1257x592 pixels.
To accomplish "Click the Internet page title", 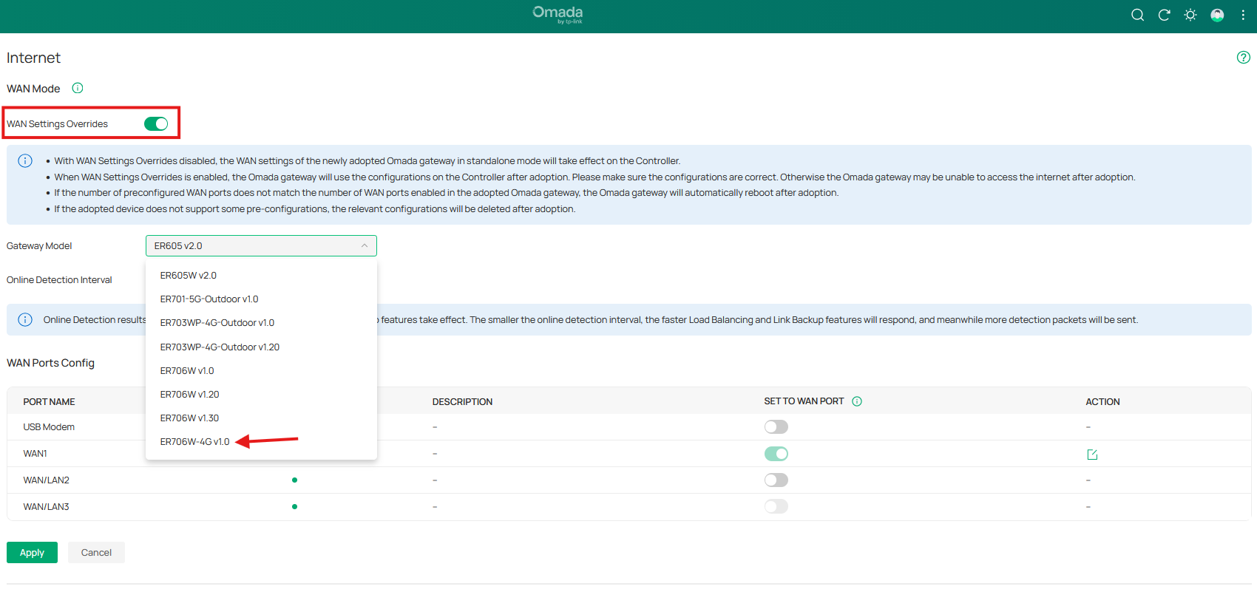I will click(x=33, y=58).
